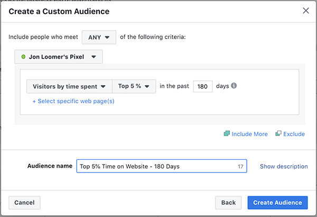This screenshot has width=317, height=217.
Task: Click the Audience name text field
Action: click(162, 166)
